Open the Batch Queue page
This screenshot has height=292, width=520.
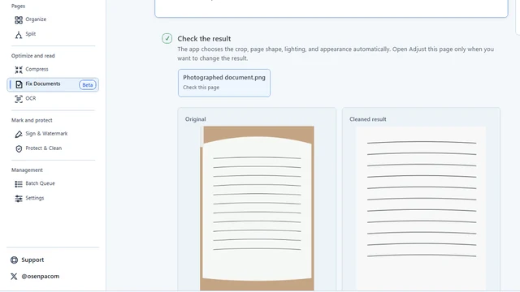[x=40, y=183]
